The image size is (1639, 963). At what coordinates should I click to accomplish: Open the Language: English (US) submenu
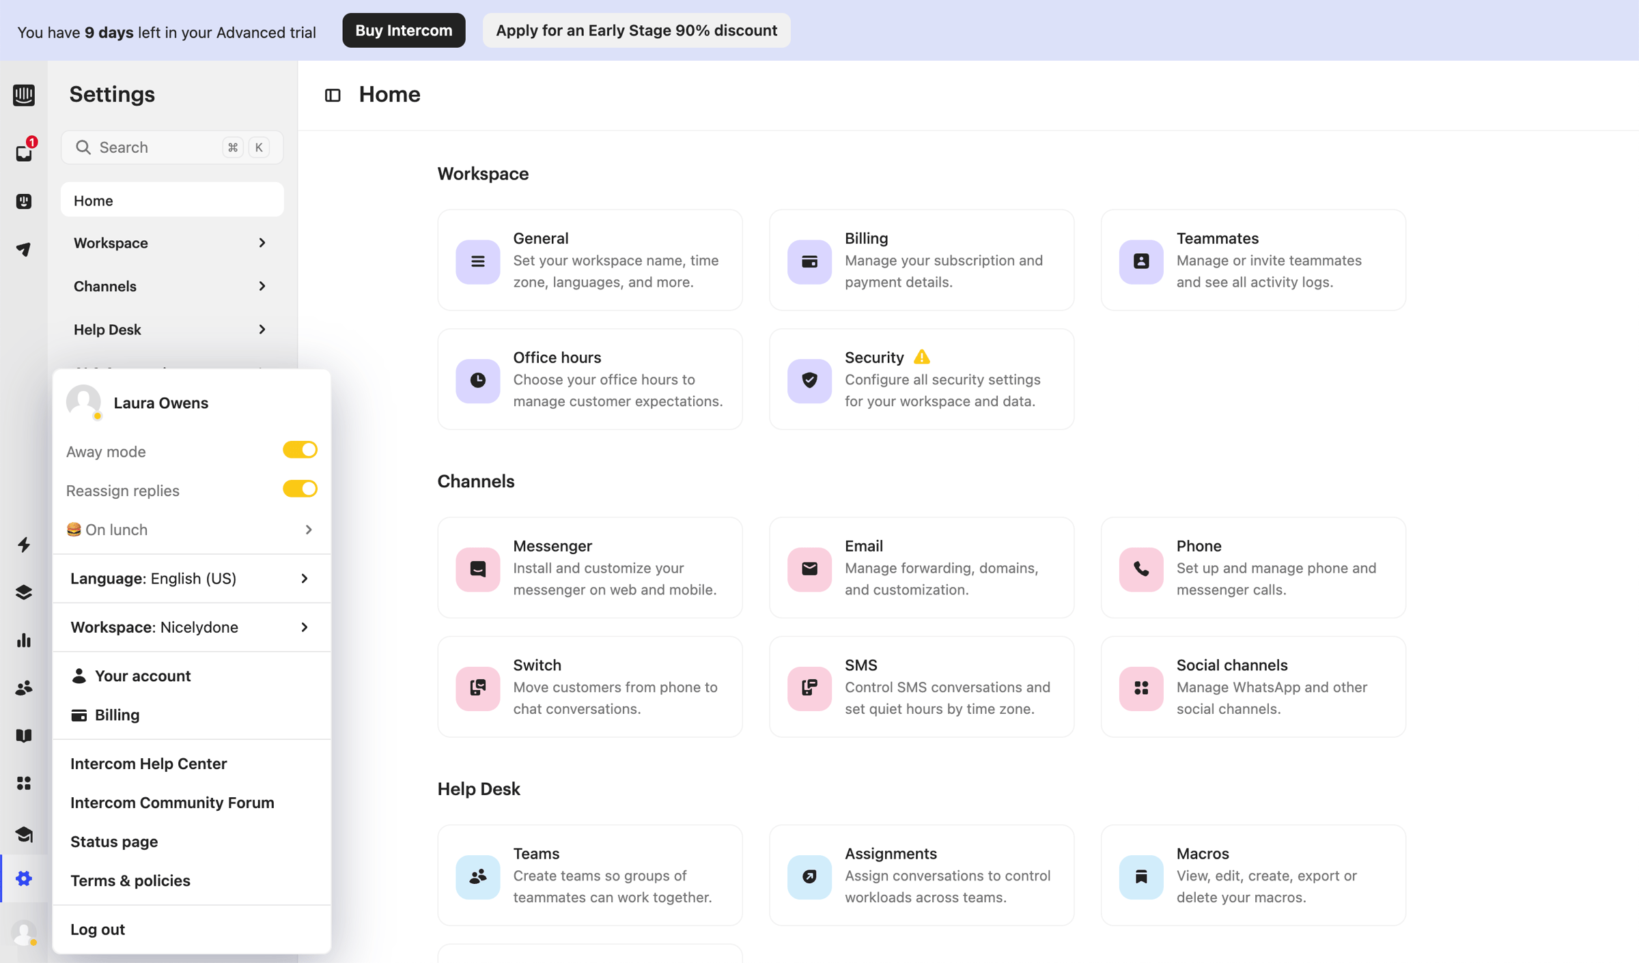click(x=191, y=578)
